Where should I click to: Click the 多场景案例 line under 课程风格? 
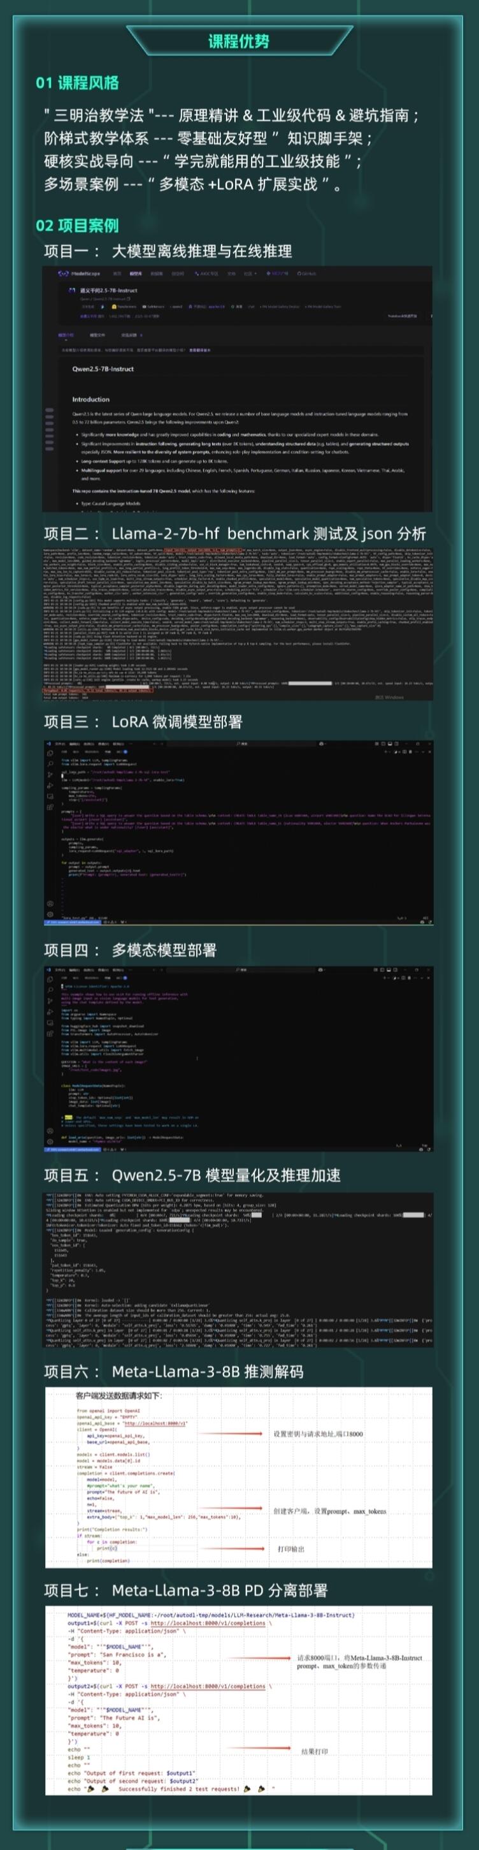193,184
